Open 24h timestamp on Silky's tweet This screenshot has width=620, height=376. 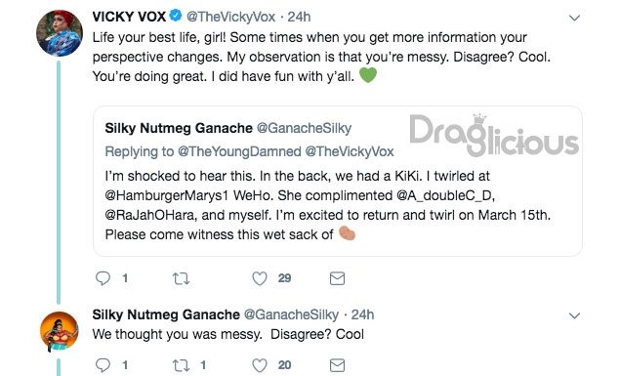(x=362, y=314)
